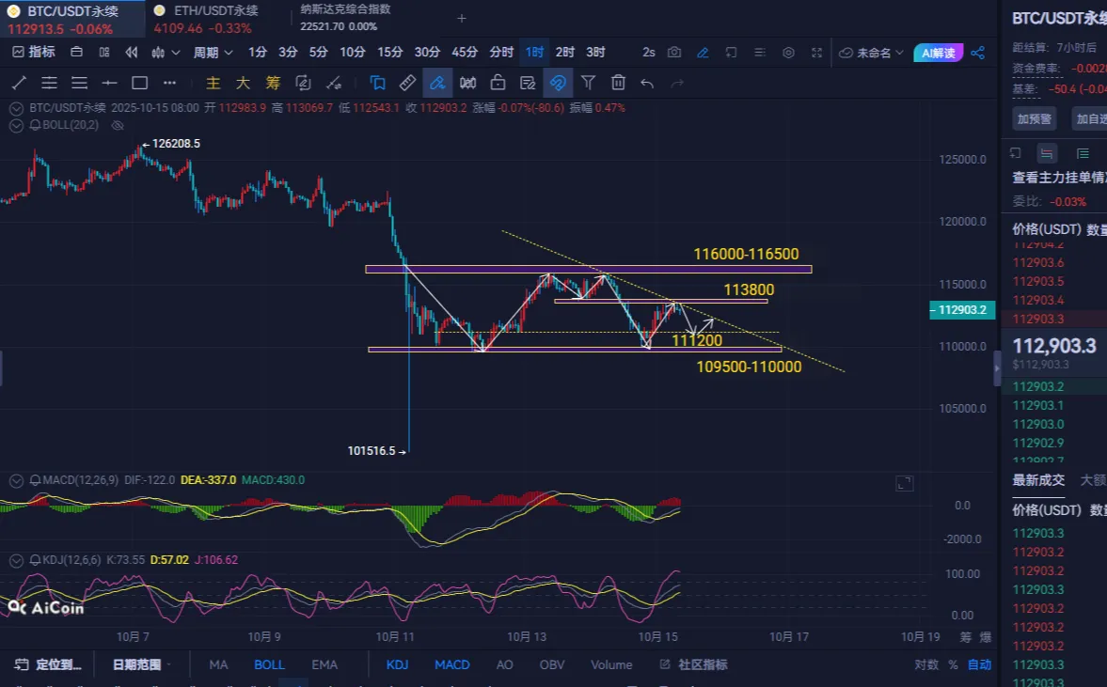This screenshot has width=1107, height=687.
Task: Select the rectangle shape drawing tool
Action: pyautogui.click(x=140, y=84)
